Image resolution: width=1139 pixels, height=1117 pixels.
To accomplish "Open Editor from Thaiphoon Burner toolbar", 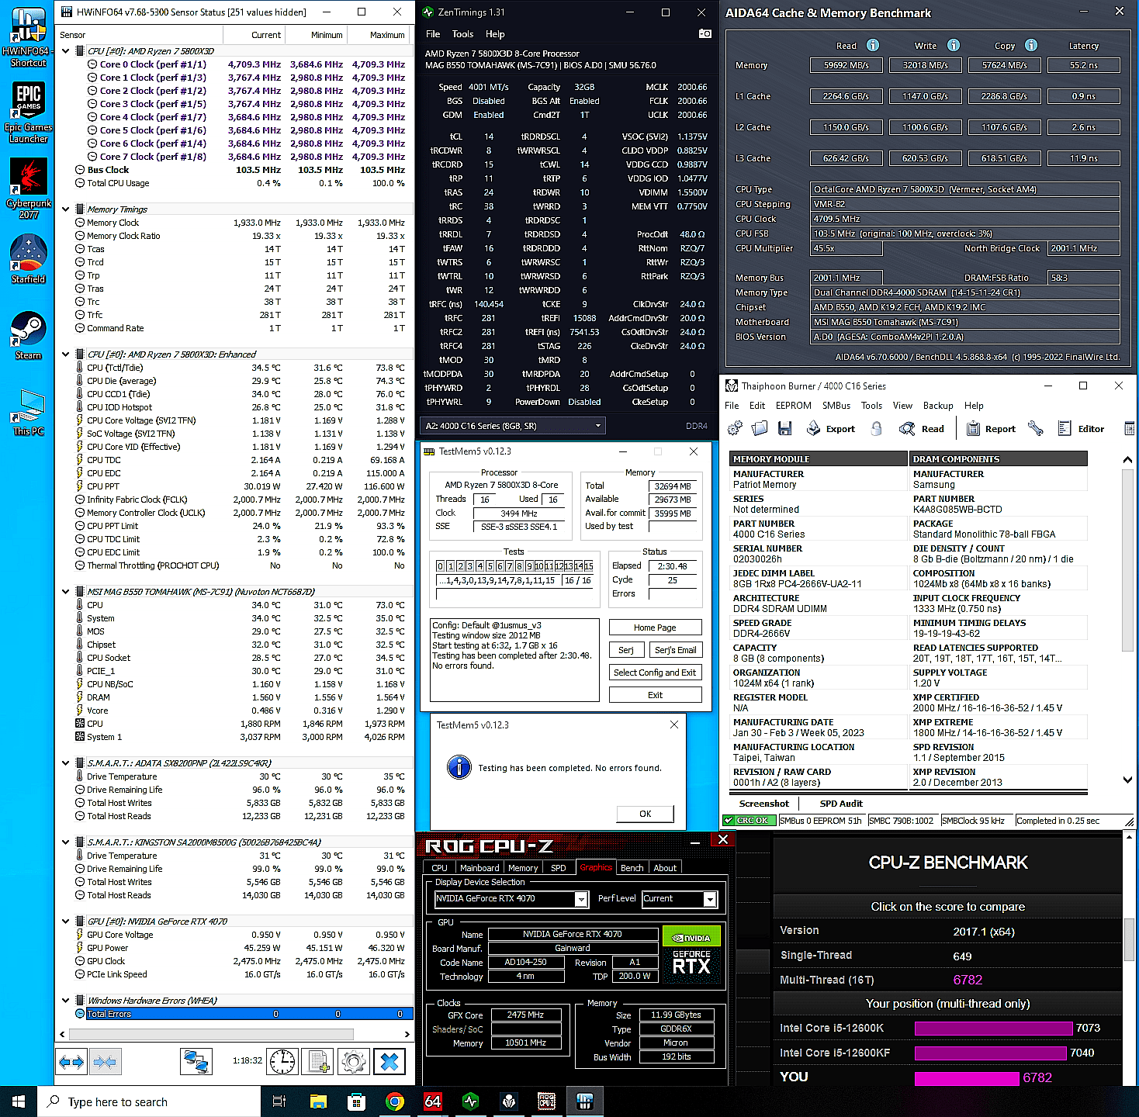I will click(1081, 428).
